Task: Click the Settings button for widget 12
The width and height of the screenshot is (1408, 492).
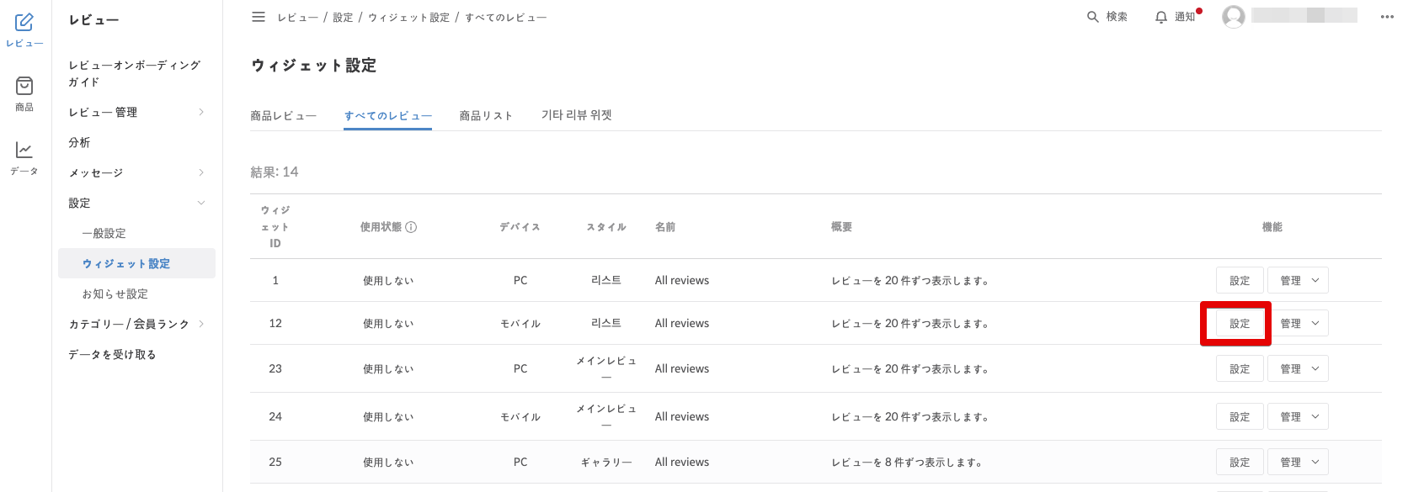Action: point(1240,324)
